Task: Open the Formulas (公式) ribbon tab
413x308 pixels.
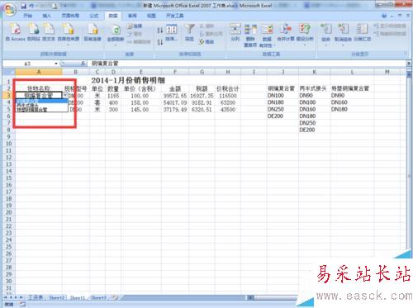Action: pyautogui.click(x=94, y=16)
